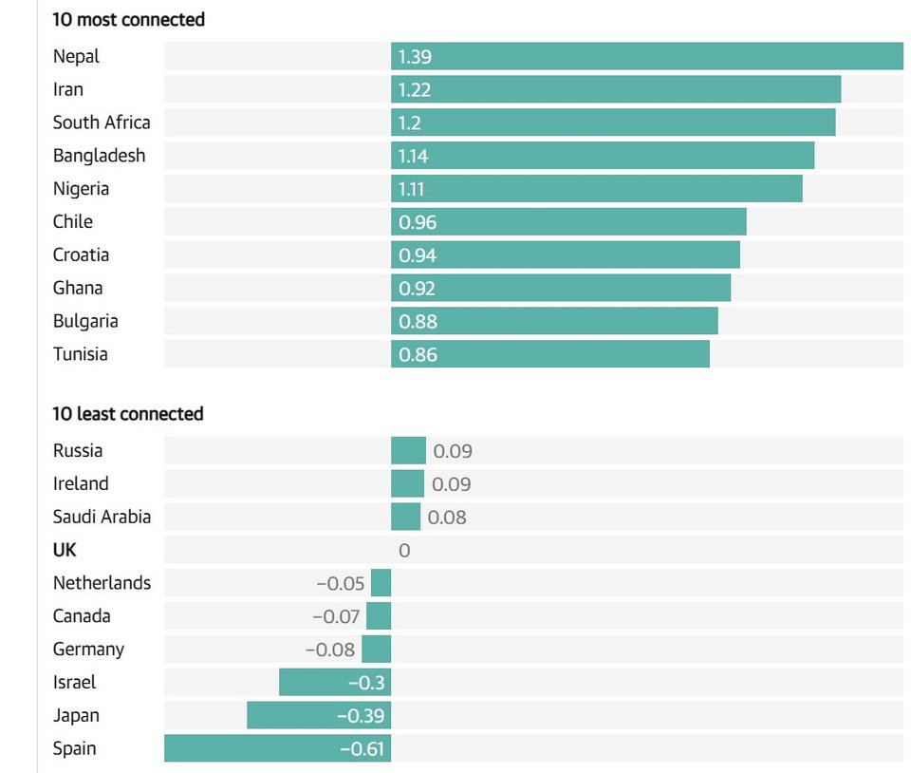The height and width of the screenshot is (773, 911).
Task: Select the Ireland 0.09 bar
Action: (x=407, y=483)
